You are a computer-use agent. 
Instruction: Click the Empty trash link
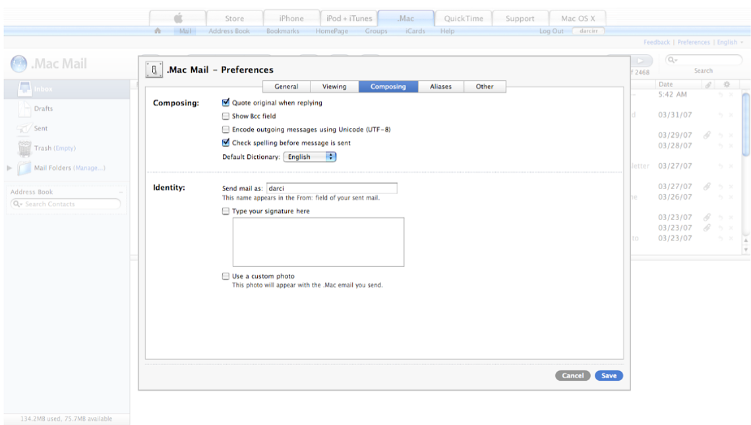pos(65,148)
